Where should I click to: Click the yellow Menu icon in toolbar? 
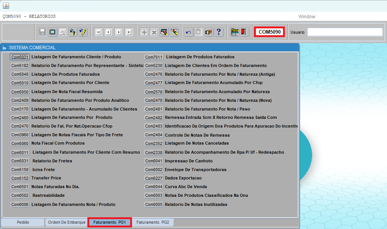click(x=235, y=32)
